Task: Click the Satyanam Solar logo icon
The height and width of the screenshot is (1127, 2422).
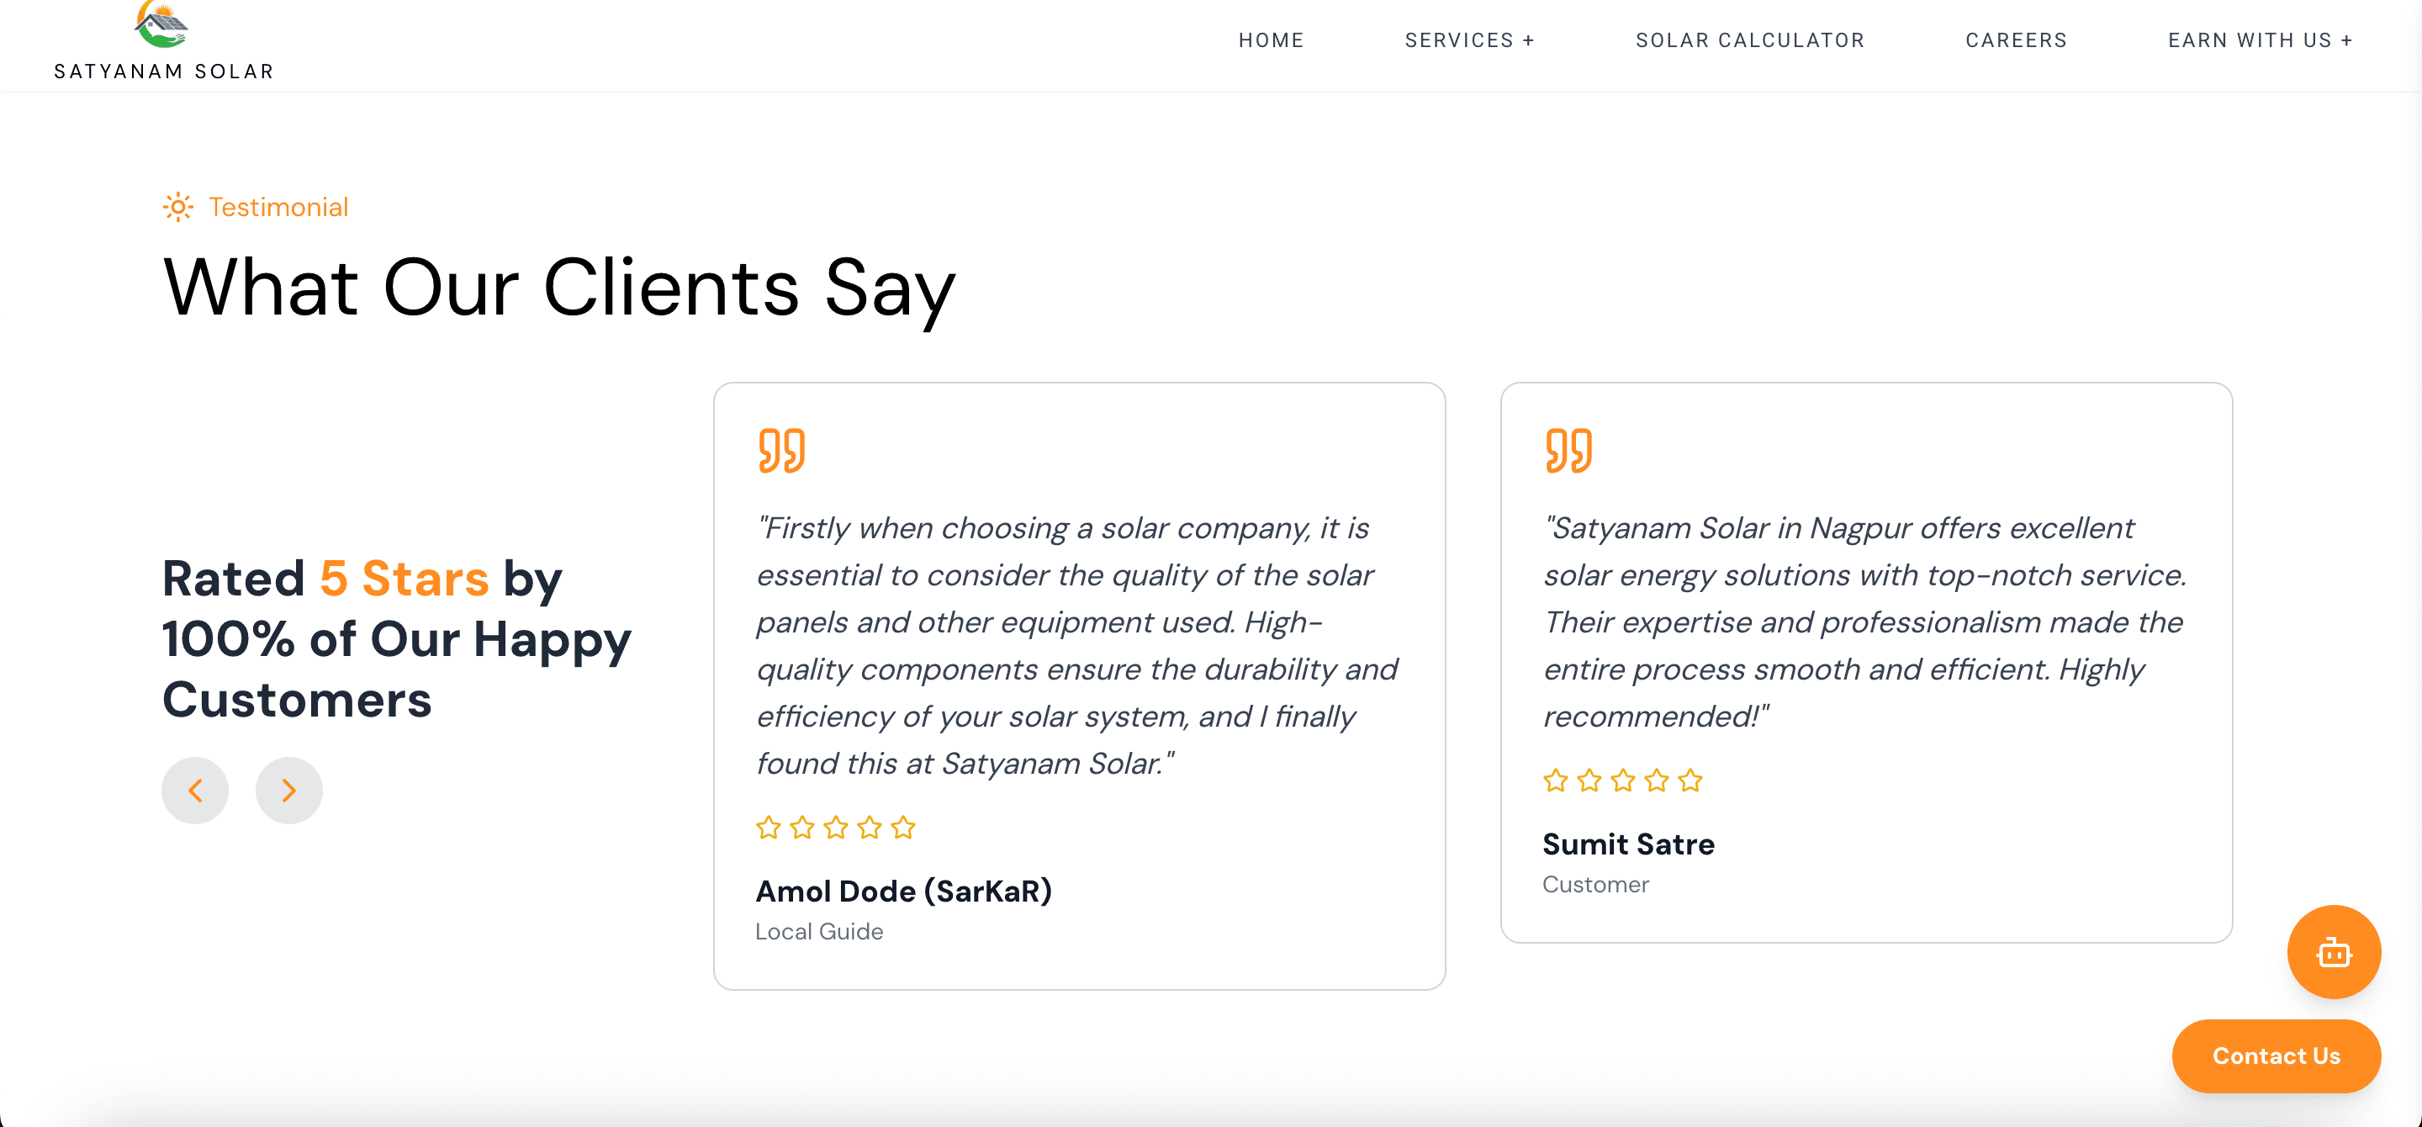Action: pos(161,24)
